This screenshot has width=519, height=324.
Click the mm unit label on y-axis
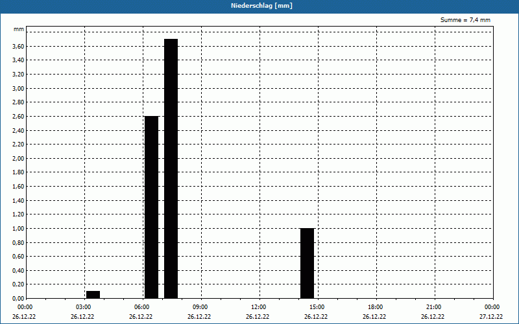pyautogui.click(x=19, y=29)
